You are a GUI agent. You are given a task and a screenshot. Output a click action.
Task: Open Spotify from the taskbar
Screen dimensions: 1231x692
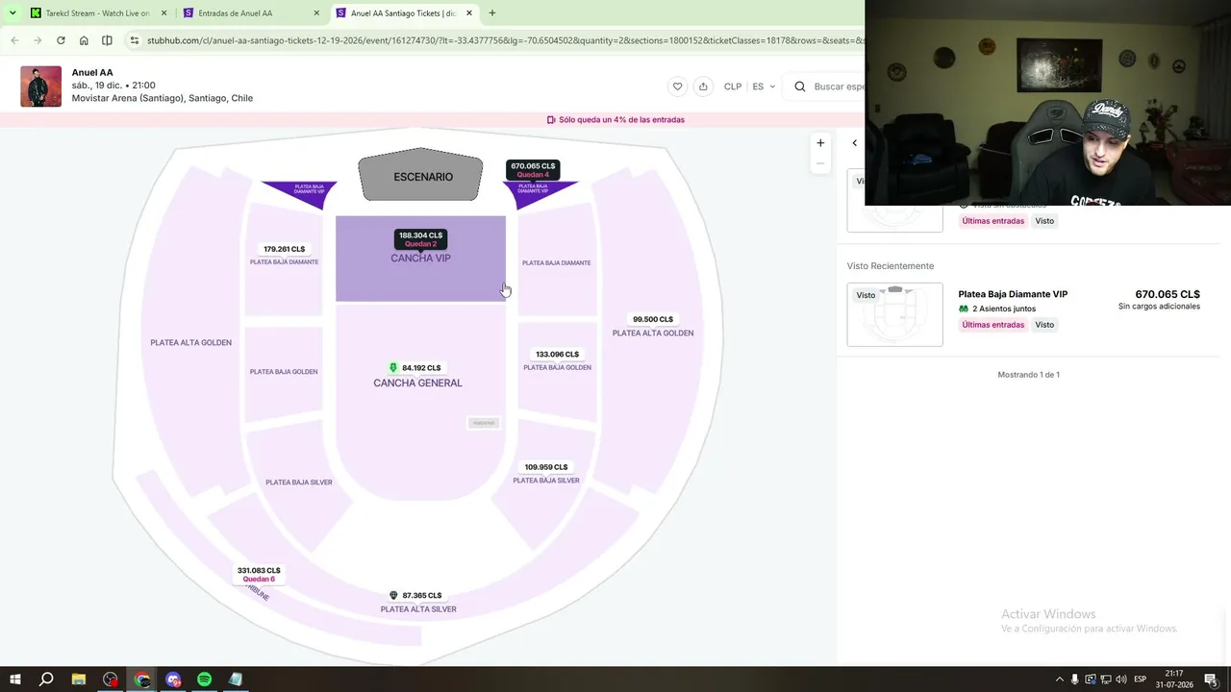point(205,680)
